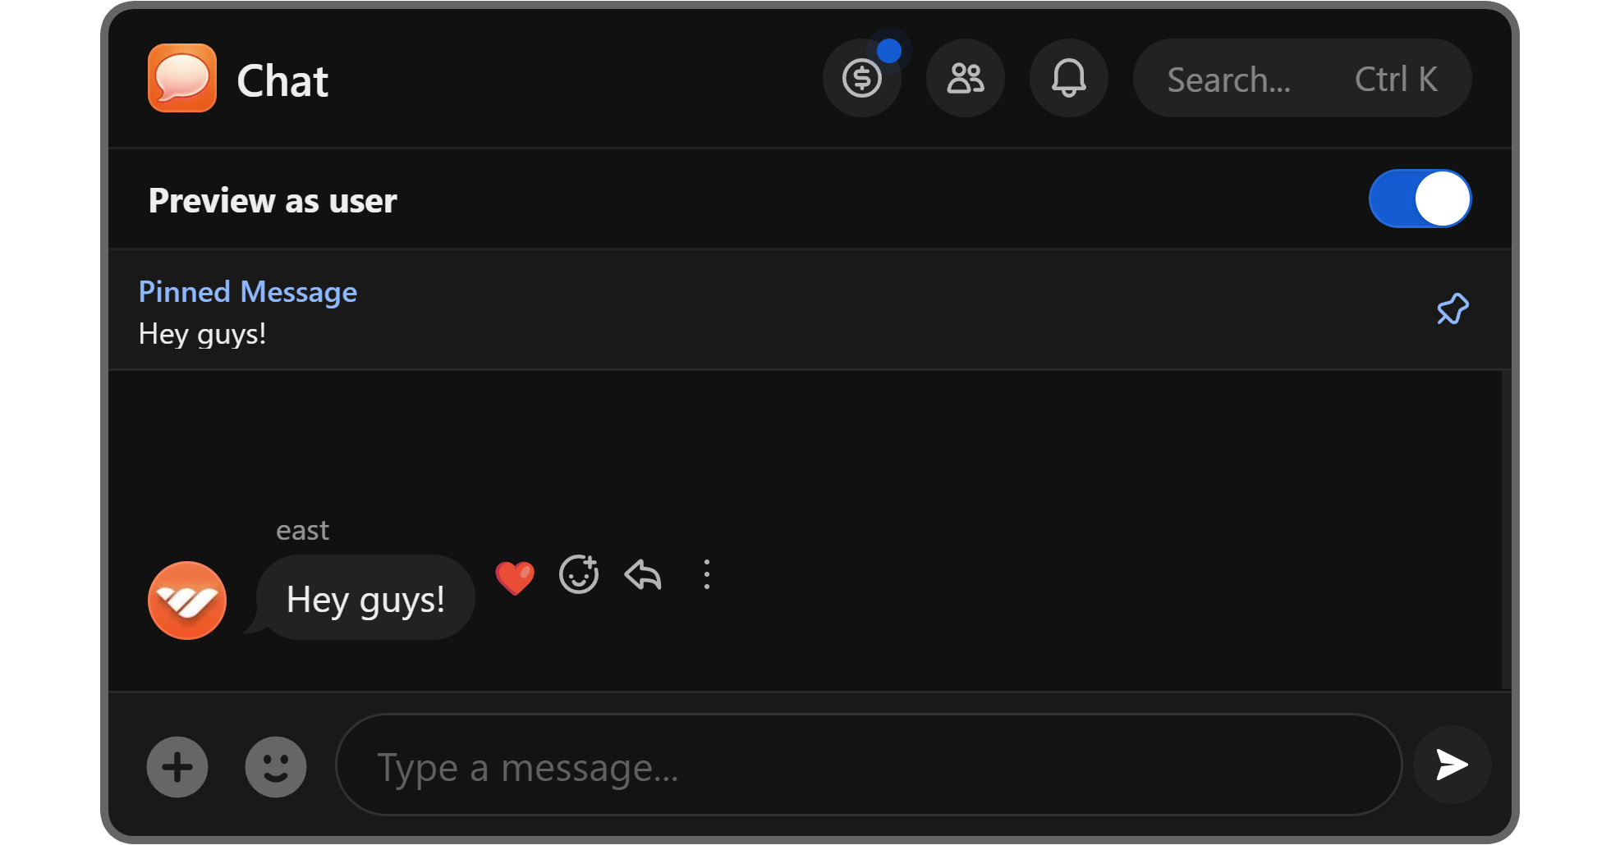Click the plus attachment button
The image size is (1620, 845).
click(177, 766)
